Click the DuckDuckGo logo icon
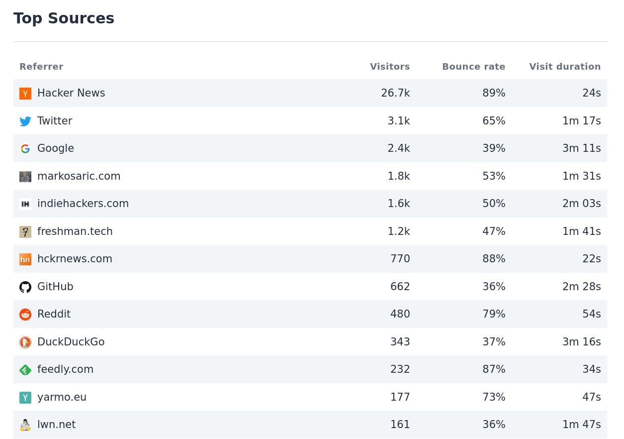The image size is (624, 439). (25, 342)
